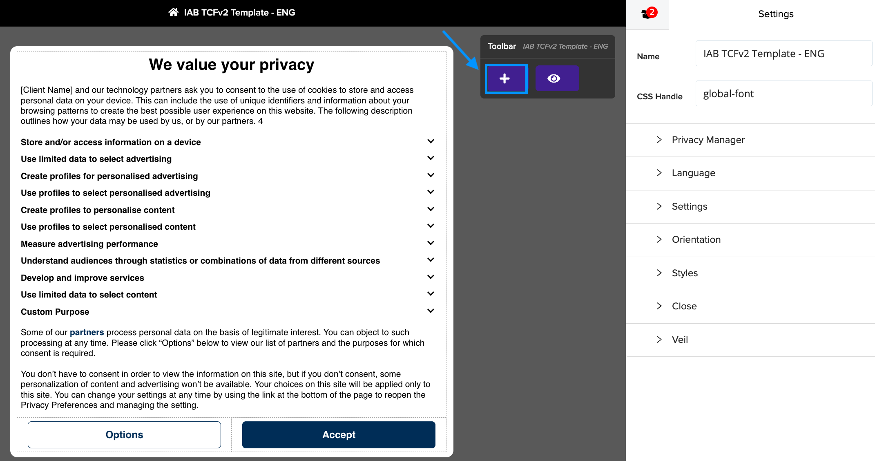Open the Styles section chevron

659,273
